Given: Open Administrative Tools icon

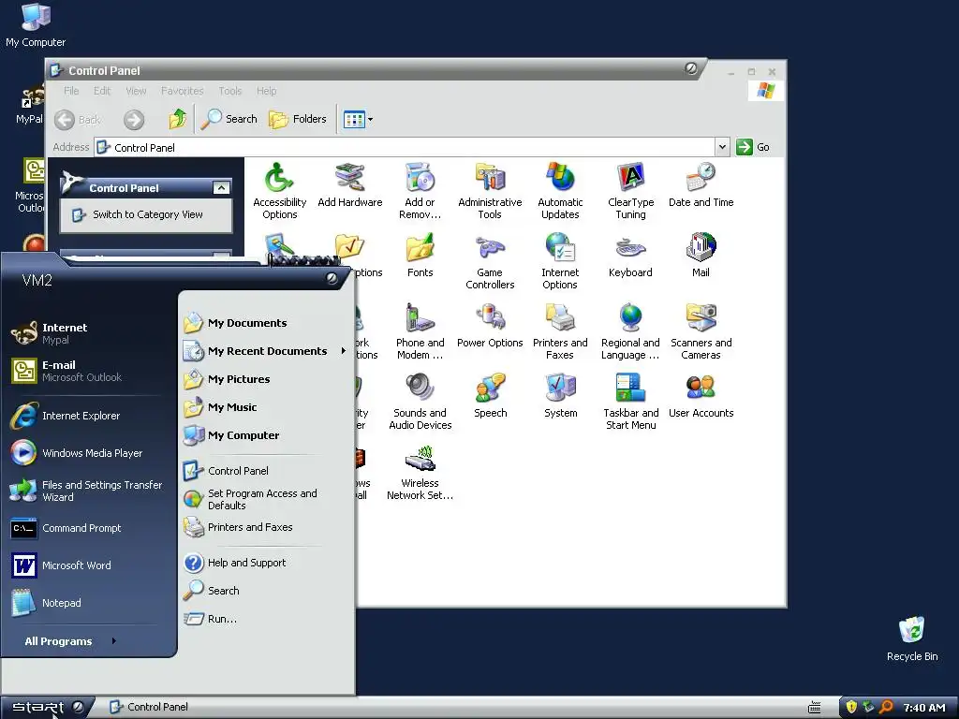Looking at the screenshot, I should (490, 191).
